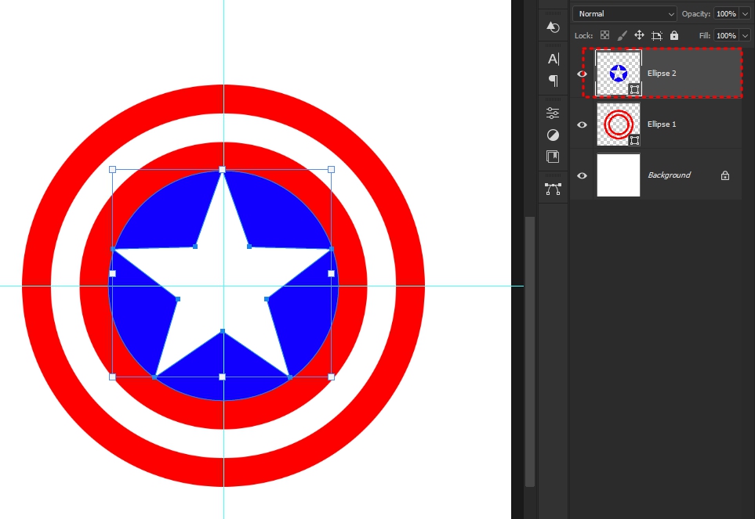Click bottom-left transform handle of bounding box
The image size is (755, 519).
pos(113,377)
